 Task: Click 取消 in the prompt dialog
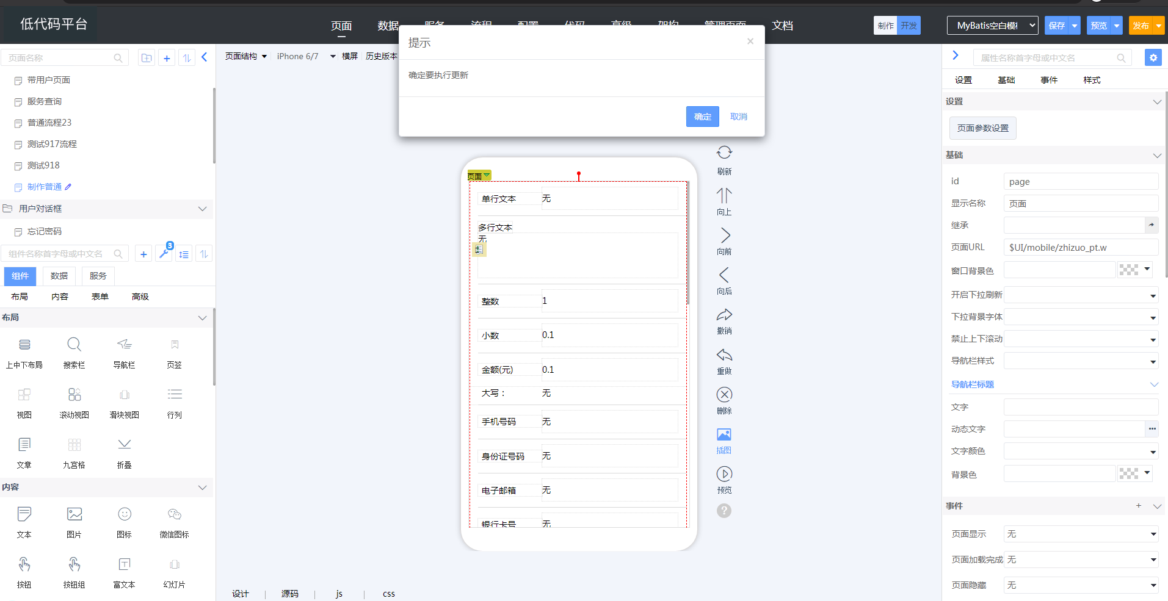tap(739, 117)
